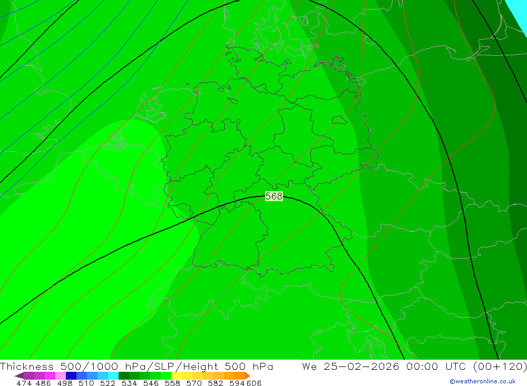
Task: Select the dark blue legend swatch
Action: click(x=71, y=375)
